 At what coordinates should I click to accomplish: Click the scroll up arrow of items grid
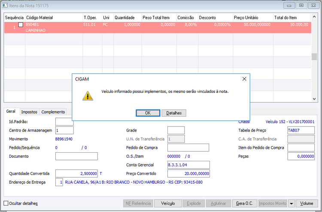pos(314,17)
